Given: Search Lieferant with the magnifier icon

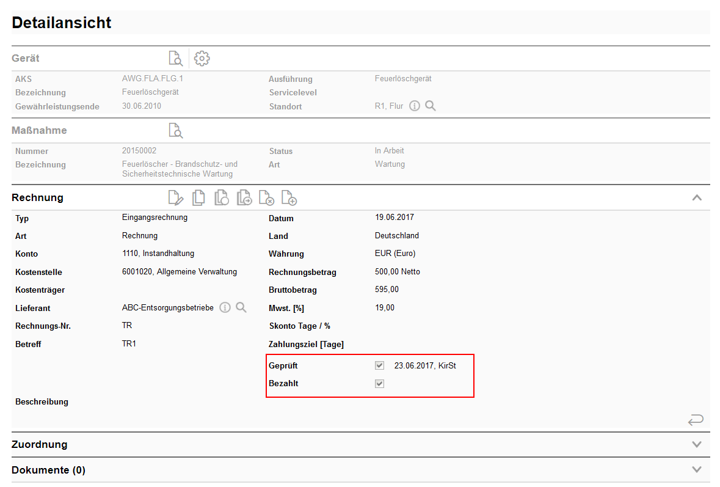Looking at the screenshot, I should pyautogui.click(x=241, y=308).
